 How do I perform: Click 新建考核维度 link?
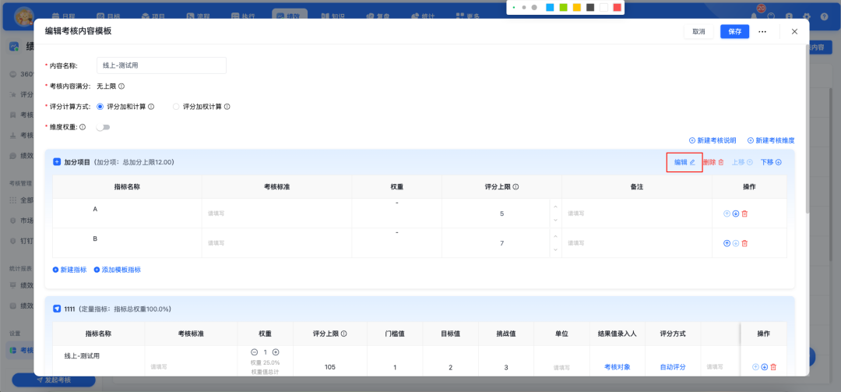(x=771, y=140)
